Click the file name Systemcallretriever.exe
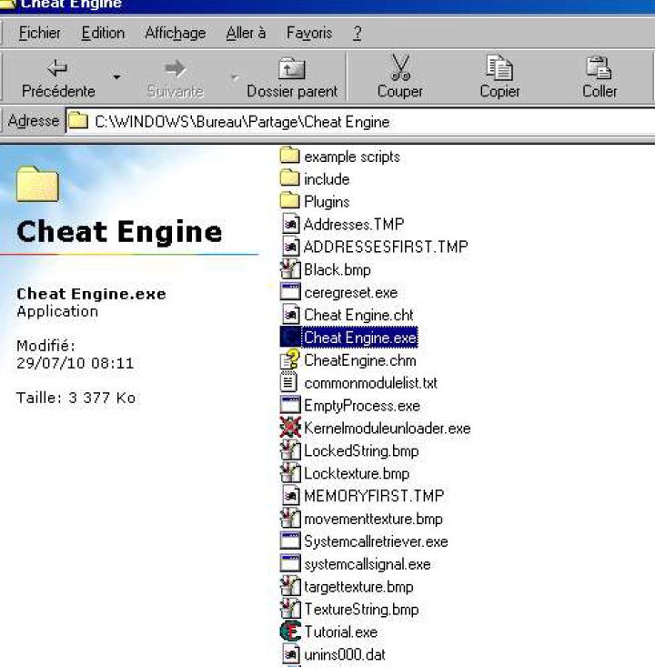The image size is (655, 667). tap(376, 541)
